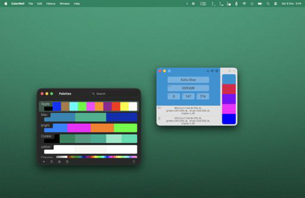
Task: Select the cotton palette label
Action: 46,147
